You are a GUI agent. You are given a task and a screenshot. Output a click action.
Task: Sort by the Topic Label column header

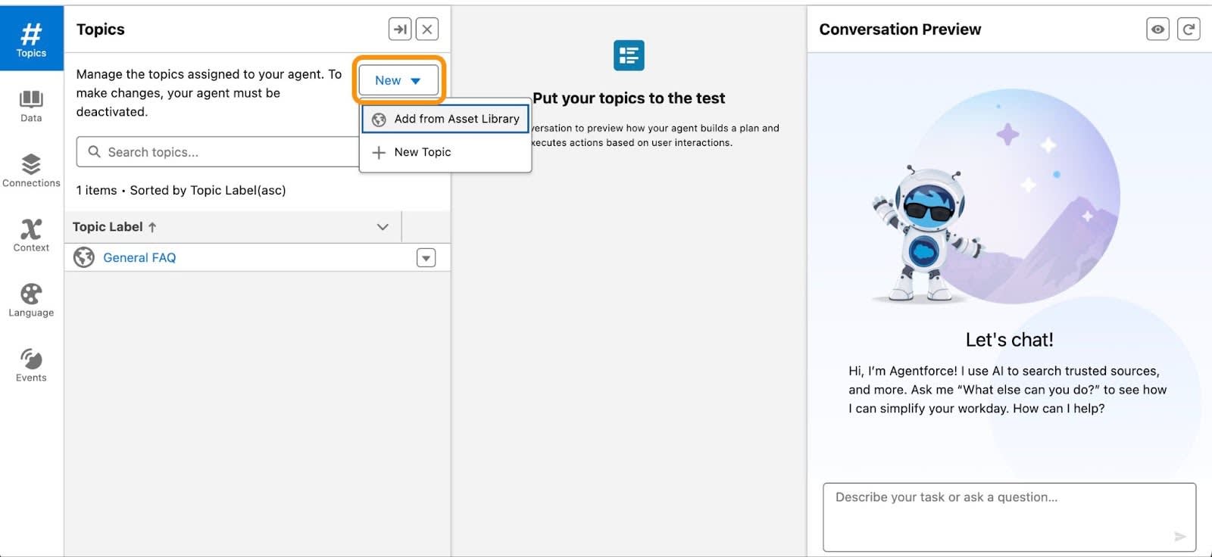point(114,227)
